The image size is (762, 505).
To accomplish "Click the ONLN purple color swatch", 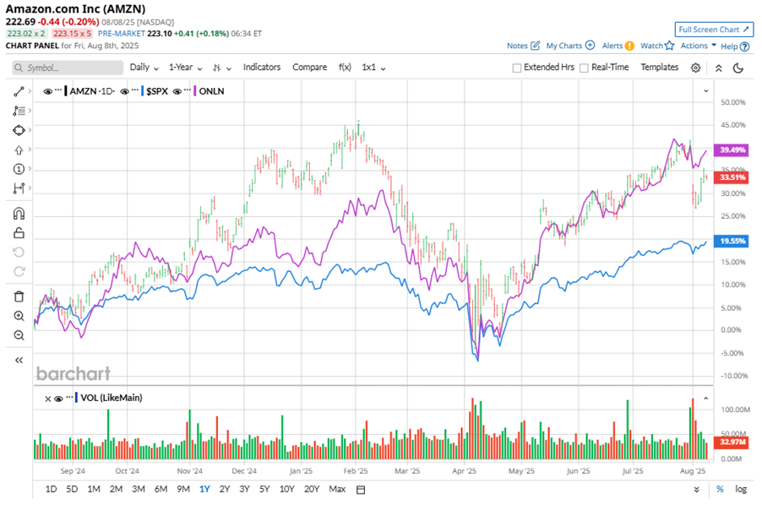I will click(195, 91).
